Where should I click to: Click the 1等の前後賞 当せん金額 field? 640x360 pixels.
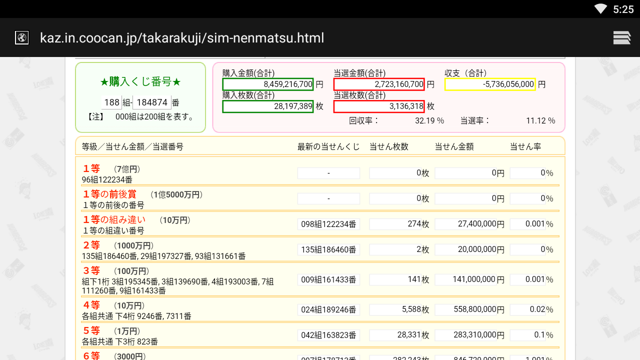[x=466, y=198]
